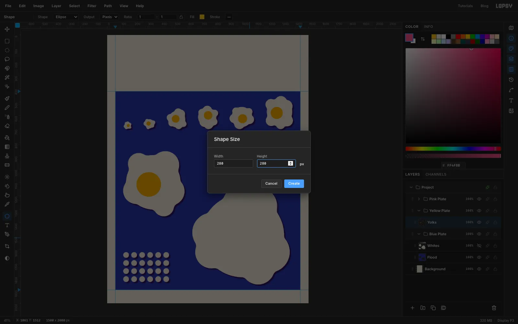Expand the Pink Plate folder
The height and width of the screenshot is (324, 518).
(419, 199)
